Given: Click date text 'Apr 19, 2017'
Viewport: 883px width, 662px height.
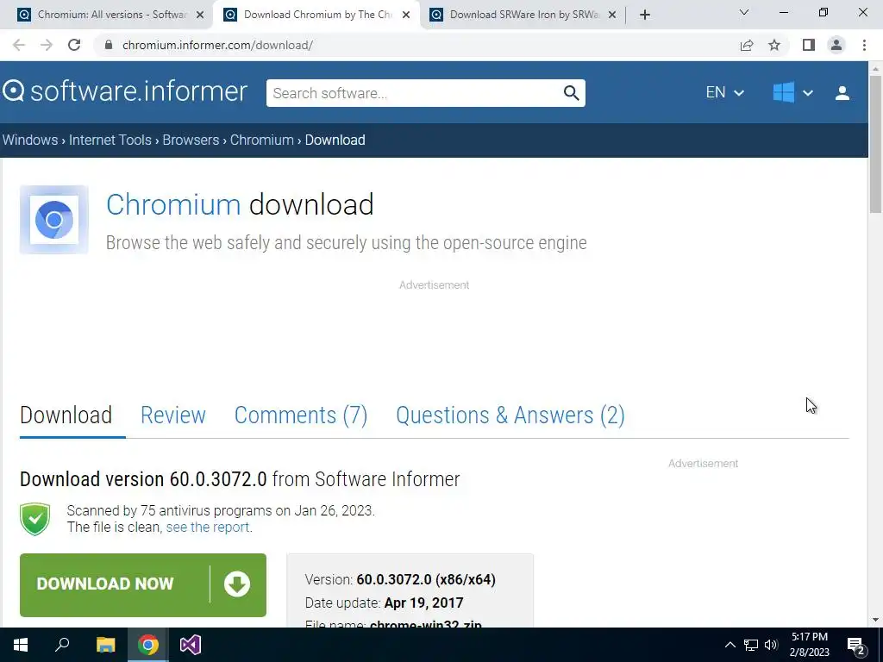Looking at the screenshot, I should click(x=423, y=603).
